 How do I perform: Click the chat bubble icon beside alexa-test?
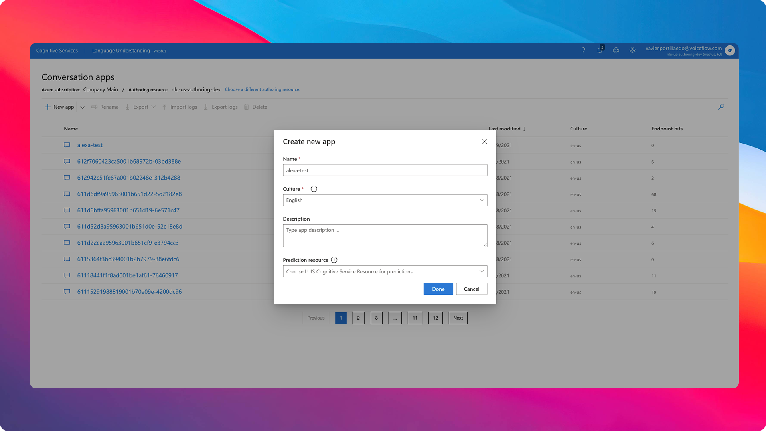[67, 145]
